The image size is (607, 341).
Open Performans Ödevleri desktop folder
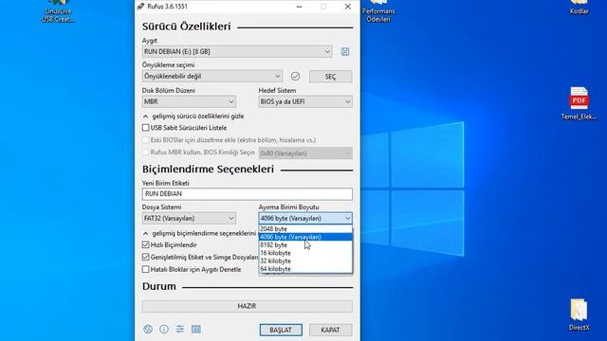[378, 10]
